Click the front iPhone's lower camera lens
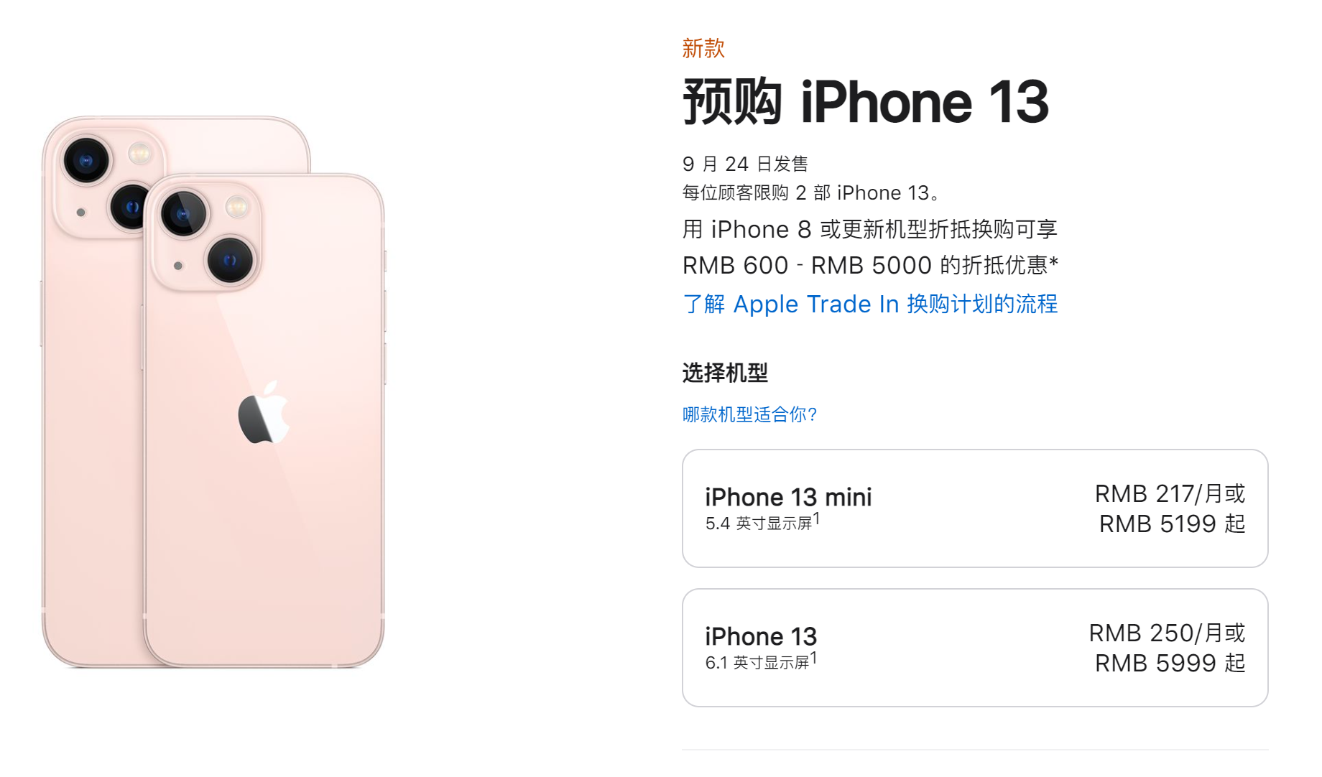 [x=230, y=259]
